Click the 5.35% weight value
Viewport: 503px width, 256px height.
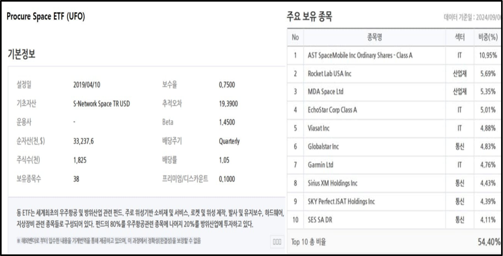[x=489, y=92]
